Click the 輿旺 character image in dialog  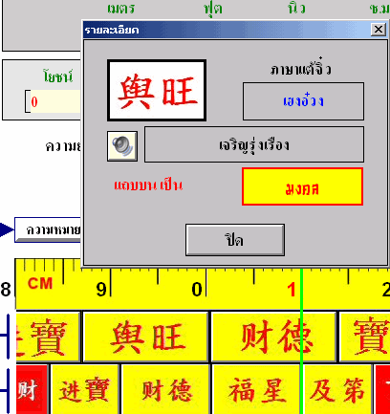(x=157, y=90)
